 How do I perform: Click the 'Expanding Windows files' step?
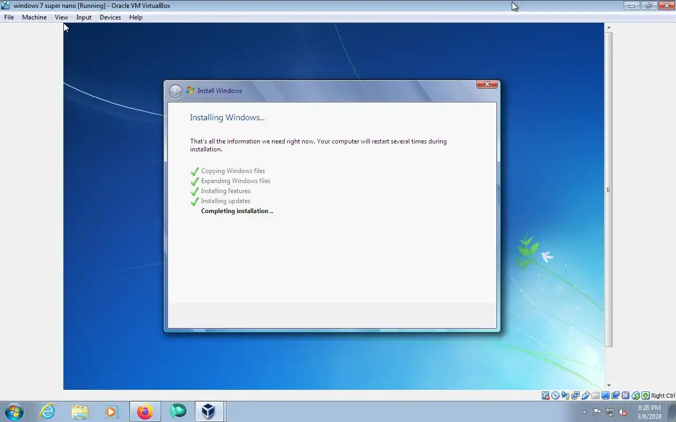[x=236, y=181]
